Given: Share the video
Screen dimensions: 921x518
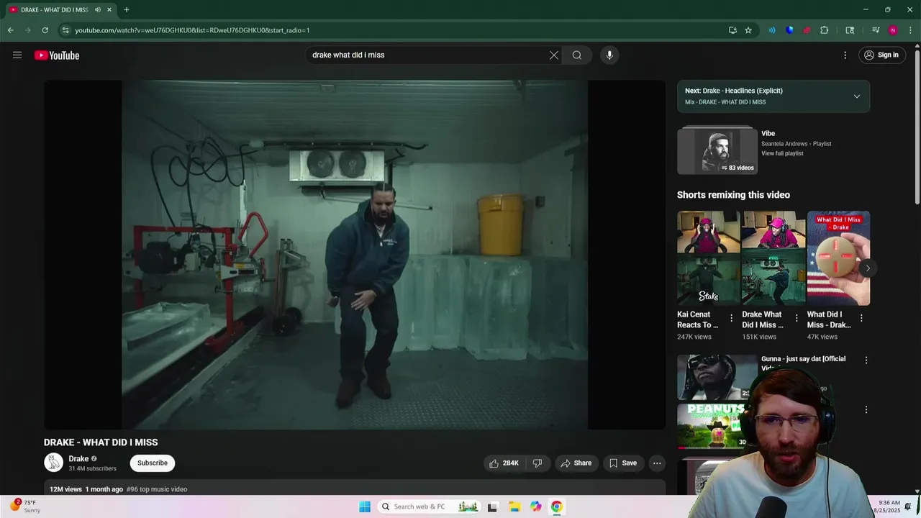Looking at the screenshot, I should 576,463.
